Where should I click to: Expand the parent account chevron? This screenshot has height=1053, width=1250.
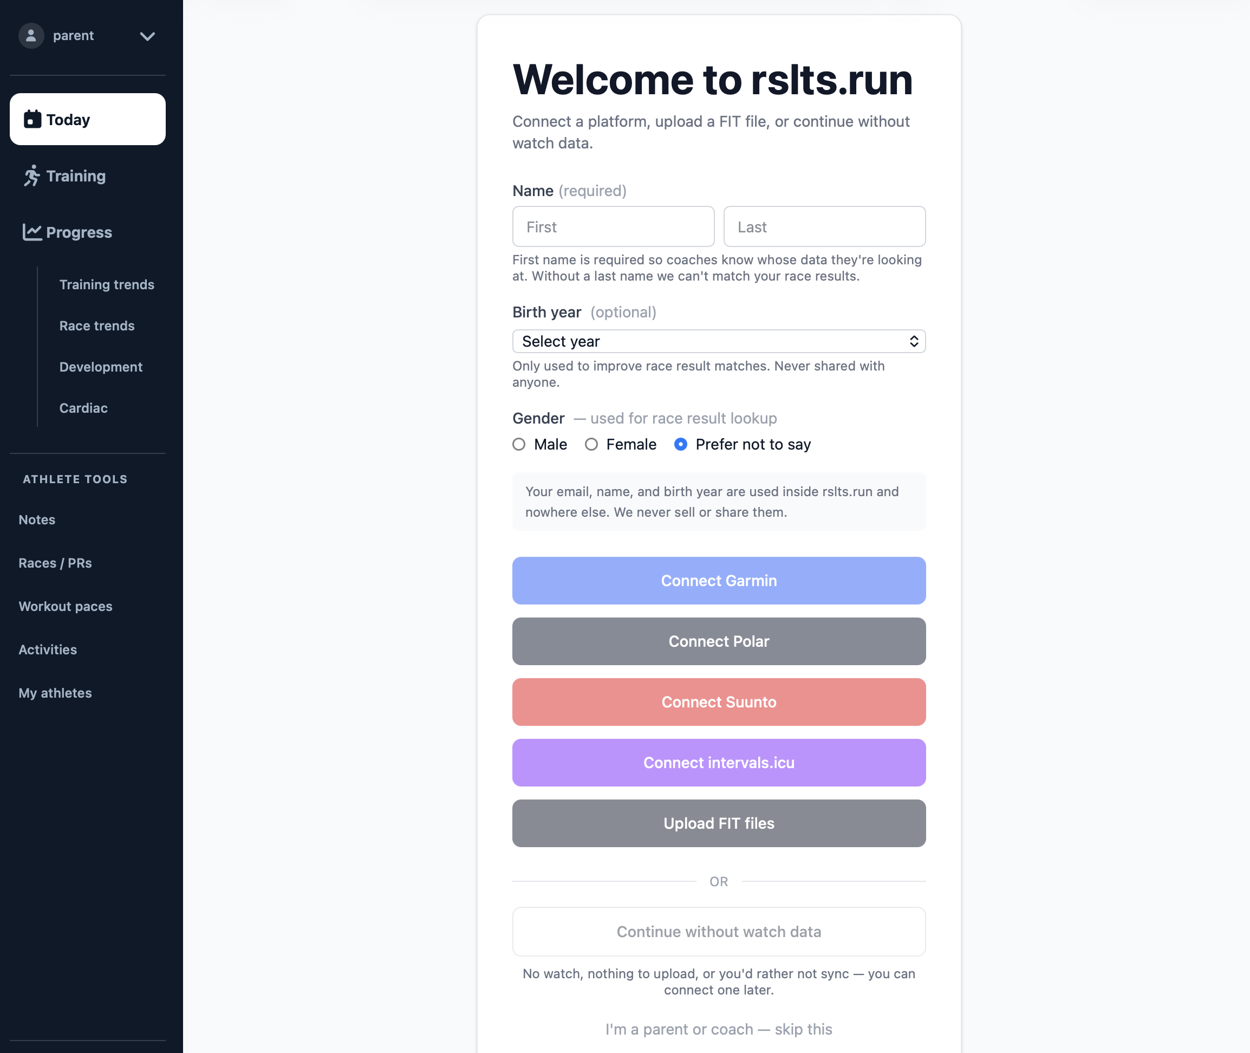pyautogui.click(x=147, y=36)
